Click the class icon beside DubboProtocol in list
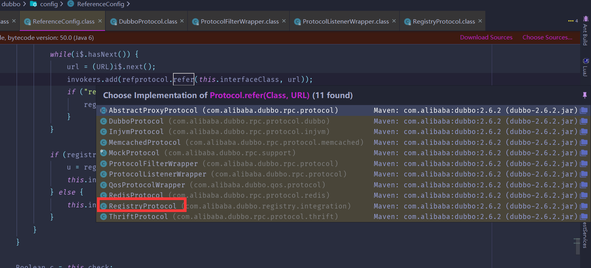Image resolution: width=591 pixels, height=268 pixels. 104,121
